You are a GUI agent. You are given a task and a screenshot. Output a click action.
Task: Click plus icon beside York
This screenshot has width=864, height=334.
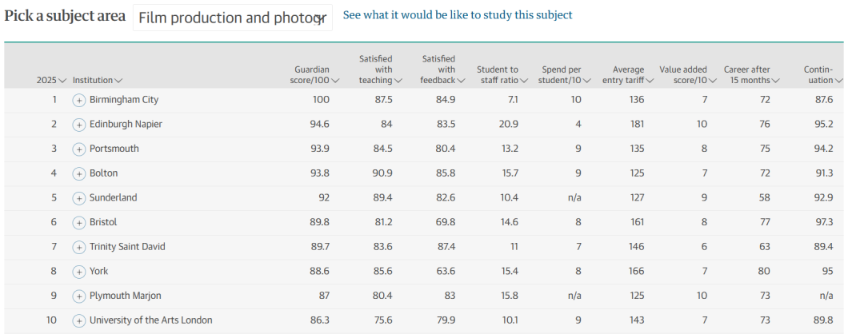coord(78,272)
